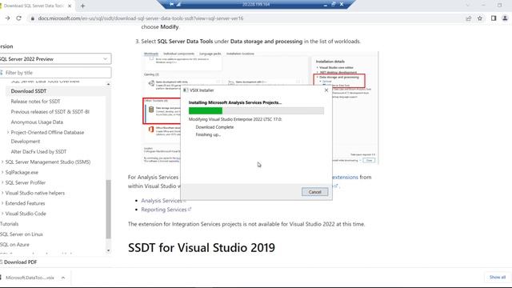The image size is (512, 288).
Task: Open Alter DacFx Used by SSDT
Action: click(38, 152)
